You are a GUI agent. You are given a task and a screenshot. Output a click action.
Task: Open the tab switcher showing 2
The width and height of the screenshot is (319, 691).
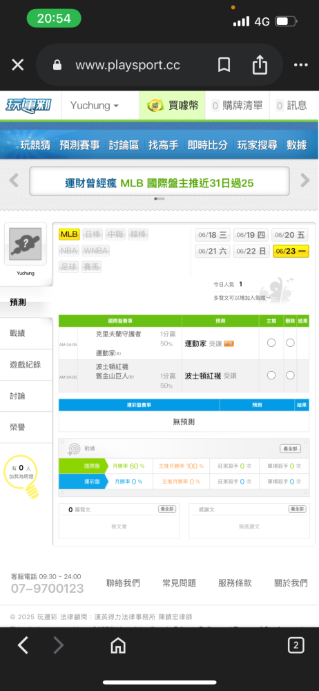pos(296,645)
